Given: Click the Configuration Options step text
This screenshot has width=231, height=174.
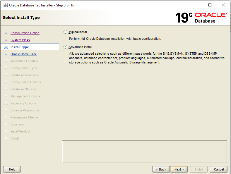Looking at the screenshot, I should [26, 82].
